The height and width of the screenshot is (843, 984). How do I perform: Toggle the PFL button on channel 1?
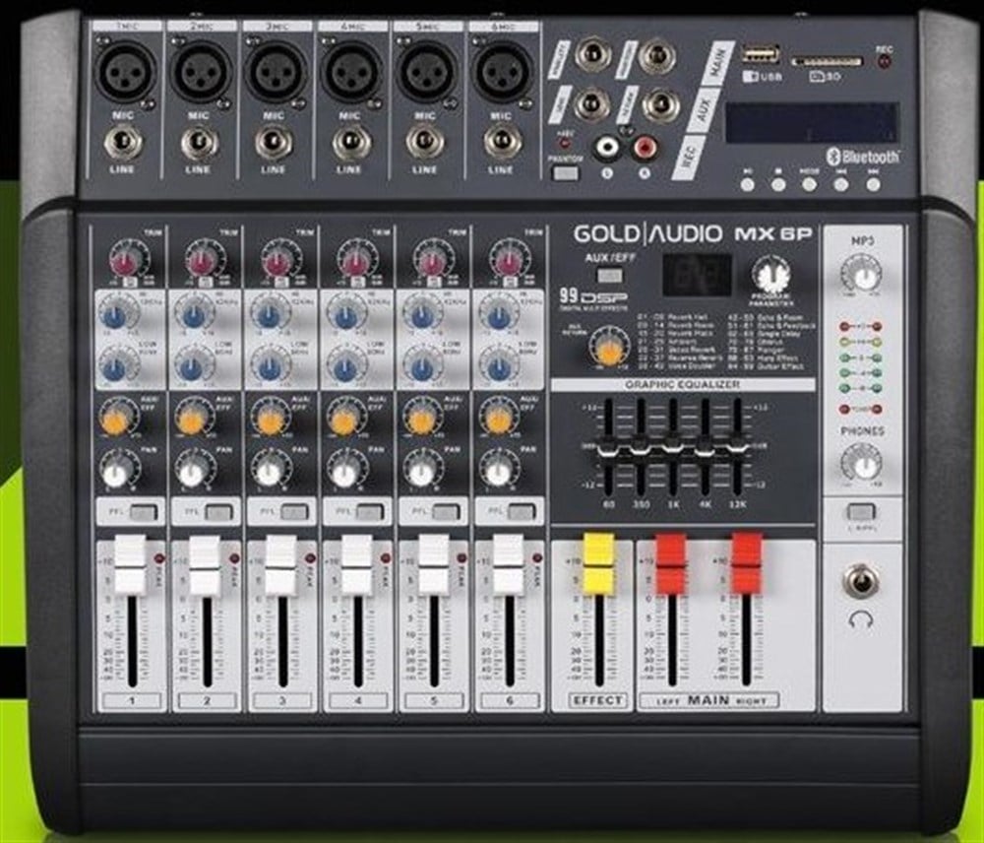[x=143, y=512]
